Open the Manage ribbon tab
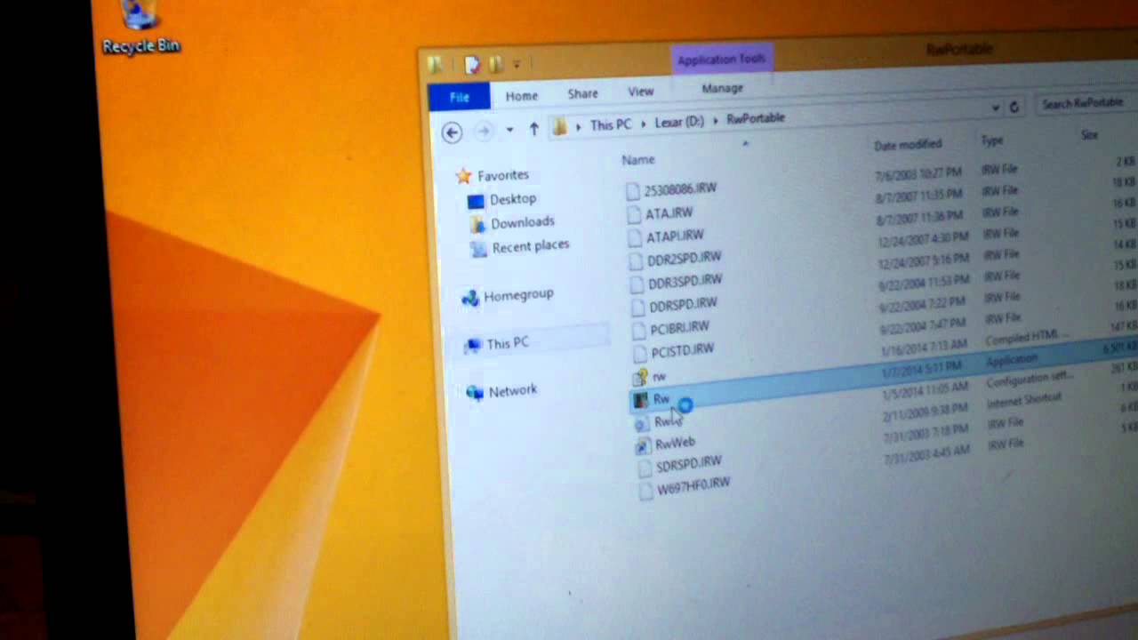Screen dimensions: 1138x640 [x=722, y=88]
